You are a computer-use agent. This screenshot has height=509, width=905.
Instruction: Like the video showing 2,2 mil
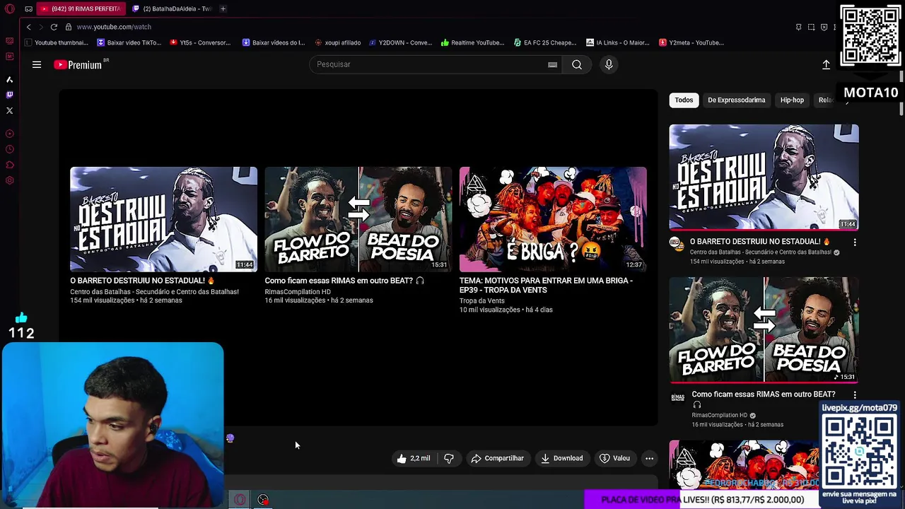(413, 458)
